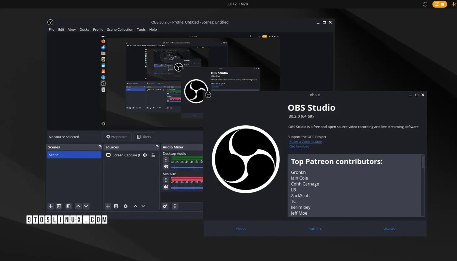Open source properties gear in Sources toolbar
Viewport: 457px width, 261px height.
pyautogui.click(x=125, y=206)
